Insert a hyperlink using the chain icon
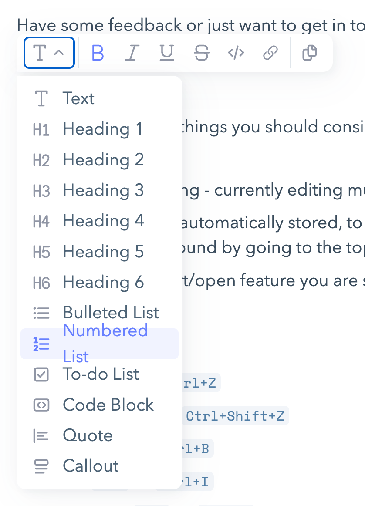 tap(270, 53)
